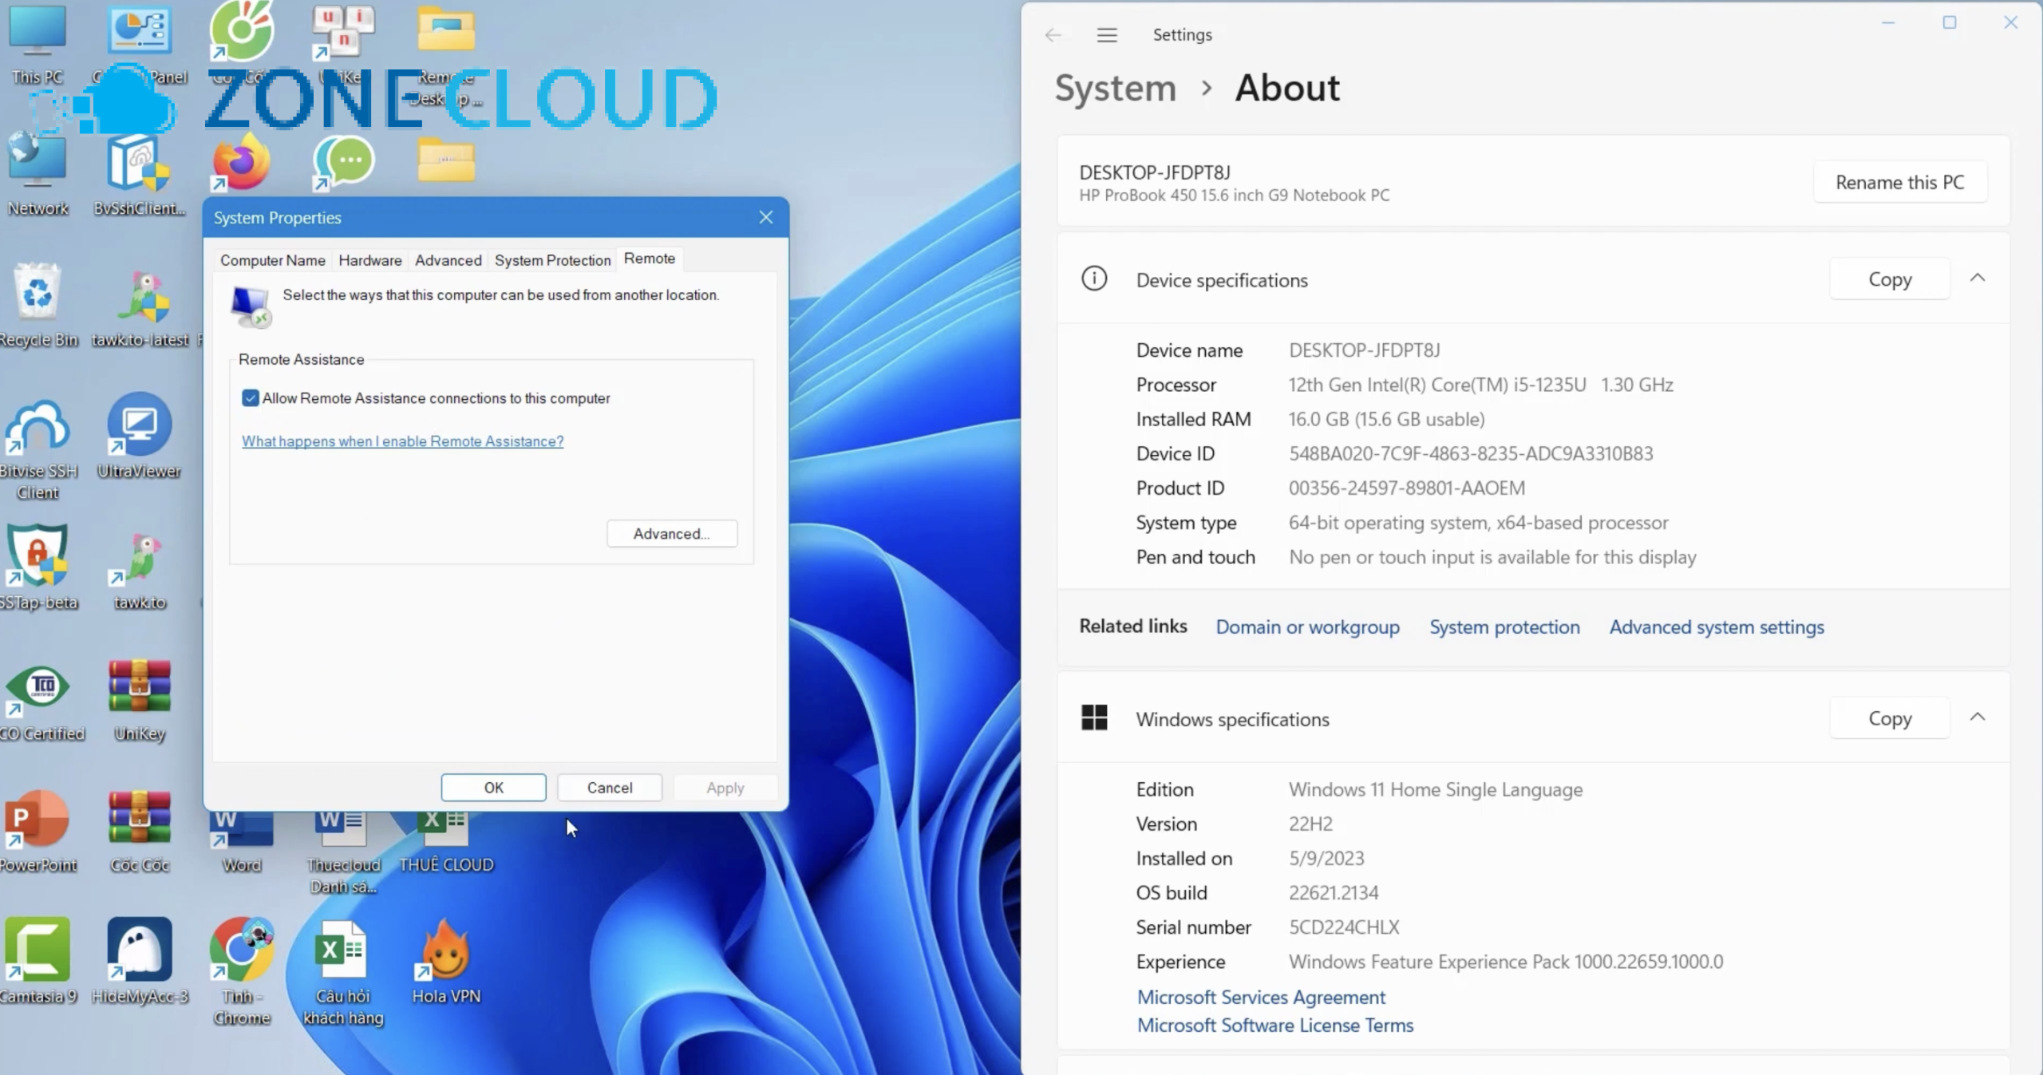
Task: Open the Cốc Cốc archive icon
Action: (140, 831)
